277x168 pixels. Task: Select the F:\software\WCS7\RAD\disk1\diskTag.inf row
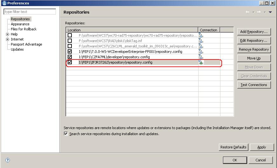150,40
